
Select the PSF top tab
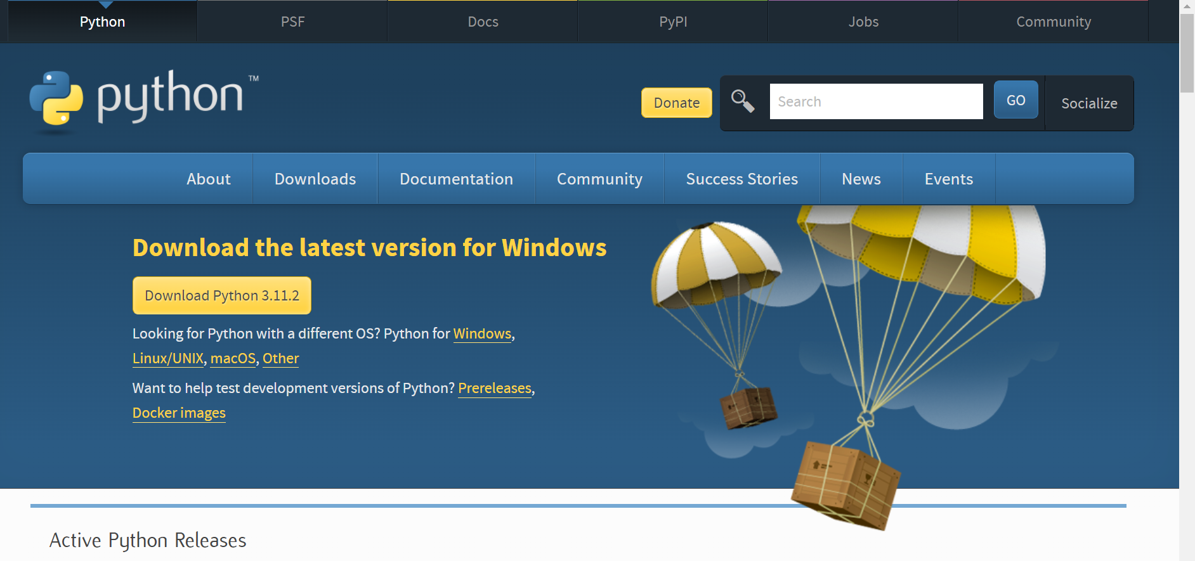click(x=292, y=22)
